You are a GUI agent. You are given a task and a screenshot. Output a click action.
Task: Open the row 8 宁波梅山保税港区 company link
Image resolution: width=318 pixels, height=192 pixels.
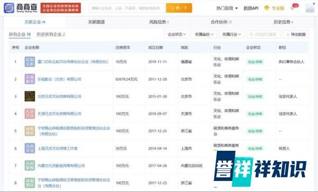click(74, 182)
